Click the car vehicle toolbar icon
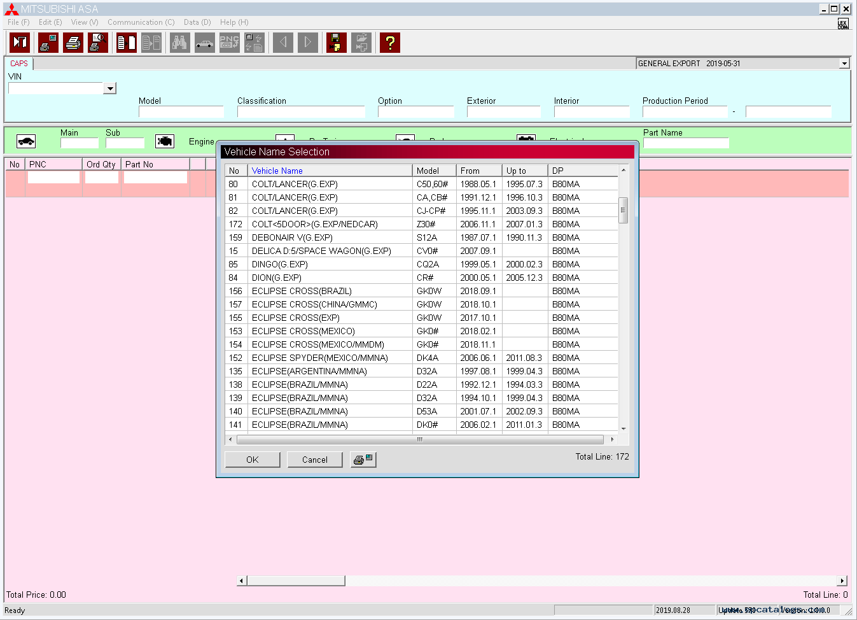 coord(205,43)
